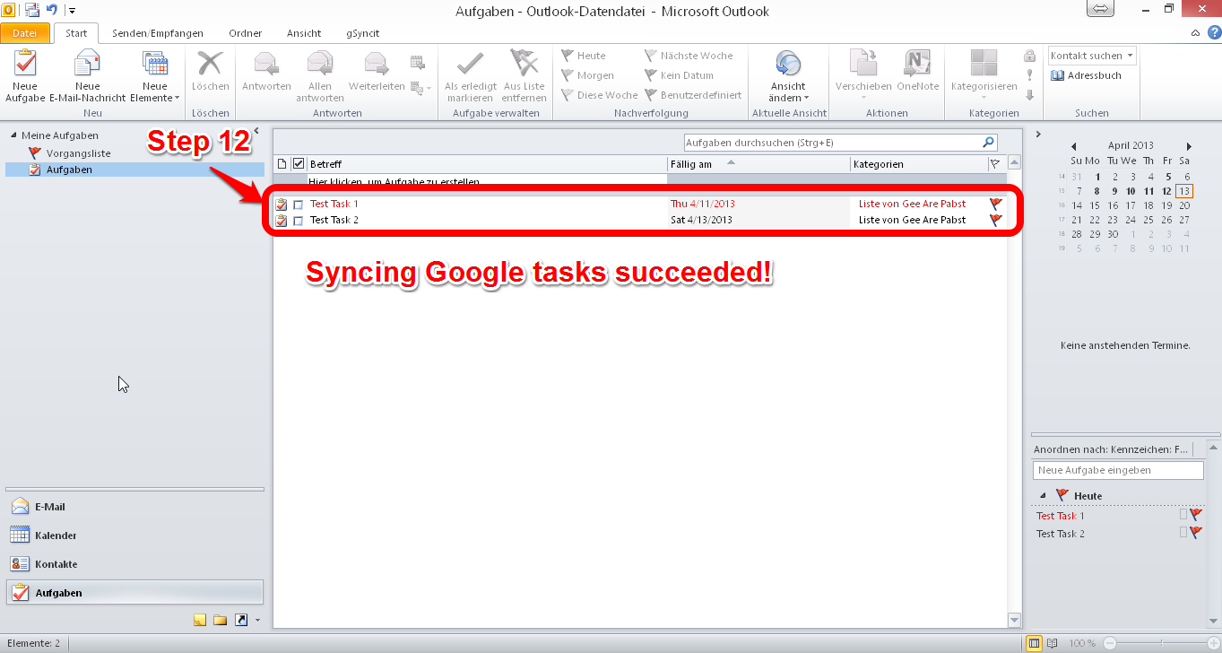Check the Test Task 2 completion checkbox
Screen dimensions: 1222x653
298,221
